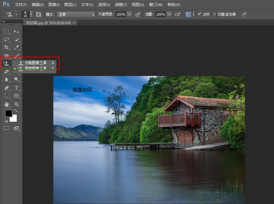Toggle Quick Mask mode button
This screenshot has width=274, height=204.
tap(7, 128)
